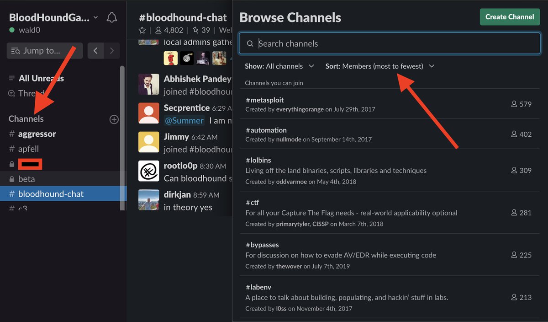Image resolution: width=548 pixels, height=322 pixels.
Task: Click the Jimmy username
Action: [x=176, y=137]
